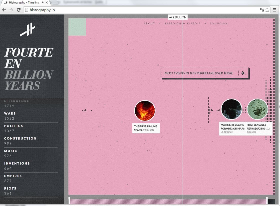Viewport: 280px width, 206px height.
Task: Open the Based on Wikipedia link
Action: point(182,23)
